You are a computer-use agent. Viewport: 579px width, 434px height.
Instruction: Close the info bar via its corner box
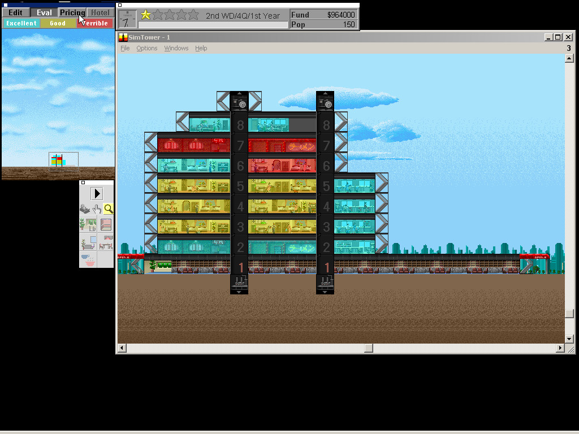point(120,5)
